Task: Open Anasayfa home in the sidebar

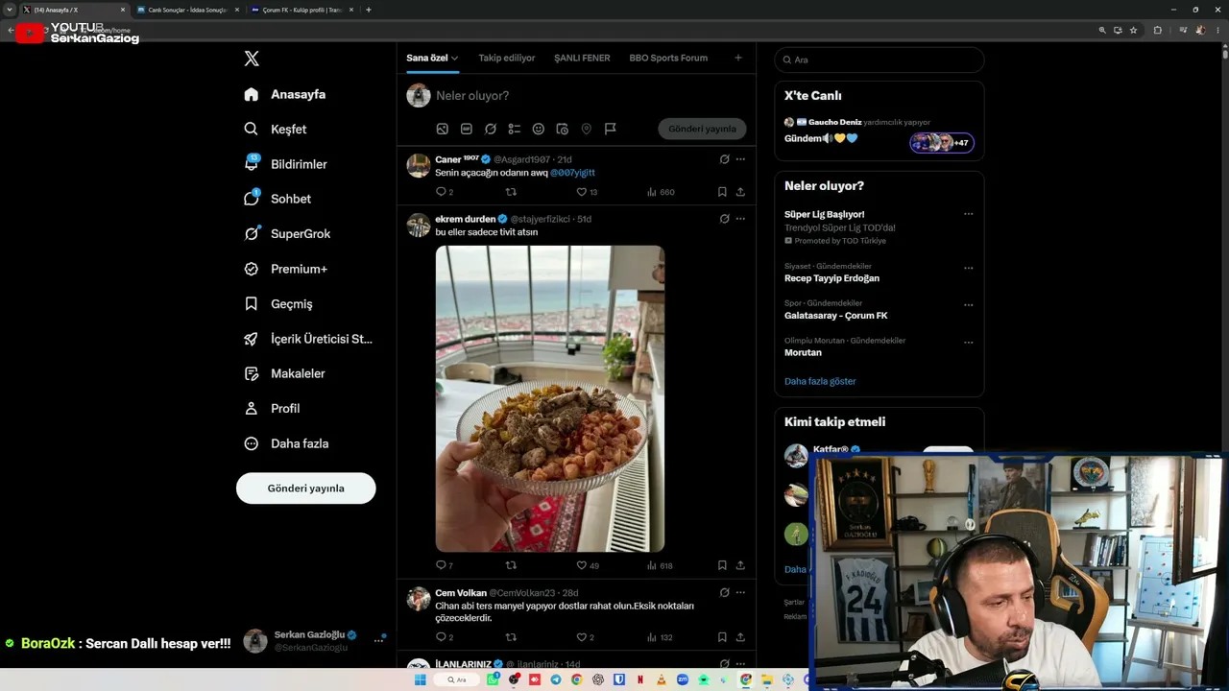Action: 285,94
